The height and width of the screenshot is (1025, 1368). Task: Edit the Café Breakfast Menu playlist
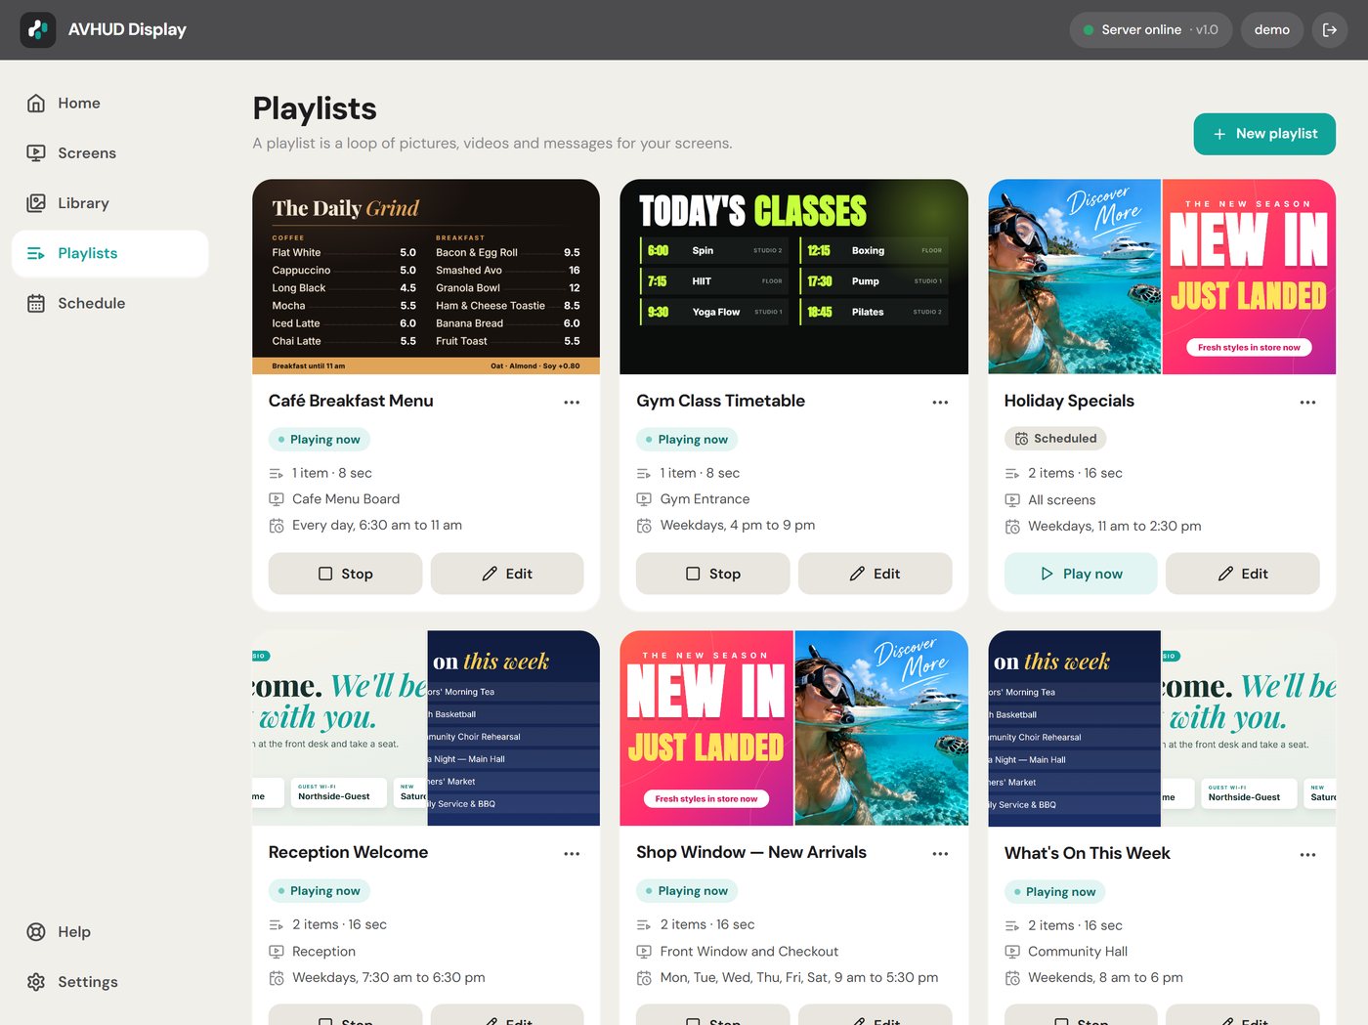507,574
